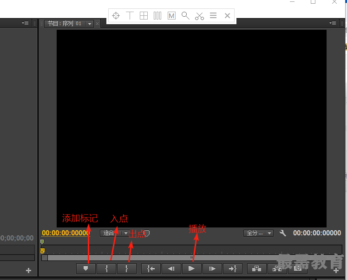This screenshot has width=347, height=280.
Task: Click the yellow current timecode field
Action: [x=66, y=233]
